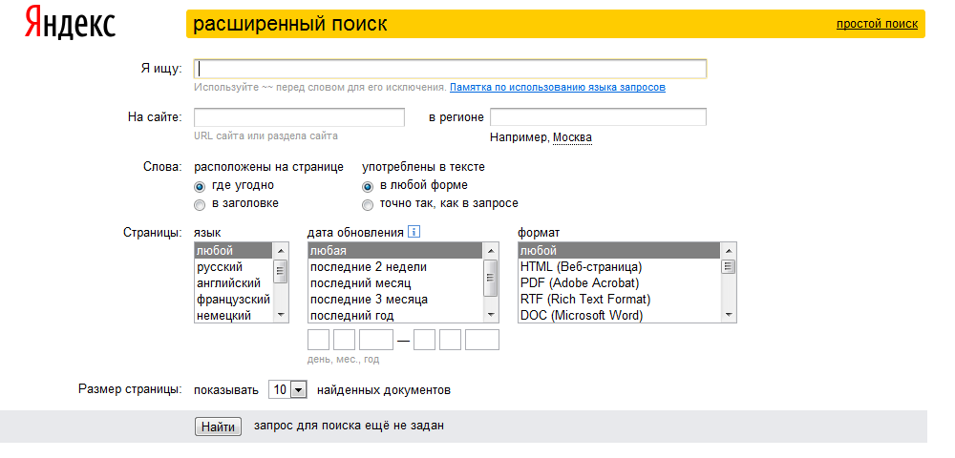The height and width of the screenshot is (458, 955).
Task: Select английский in the язык list
Action: [x=228, y=283]
